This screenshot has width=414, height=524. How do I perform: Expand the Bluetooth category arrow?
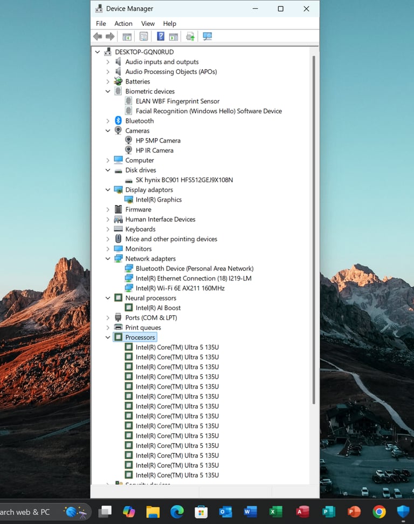107,121
